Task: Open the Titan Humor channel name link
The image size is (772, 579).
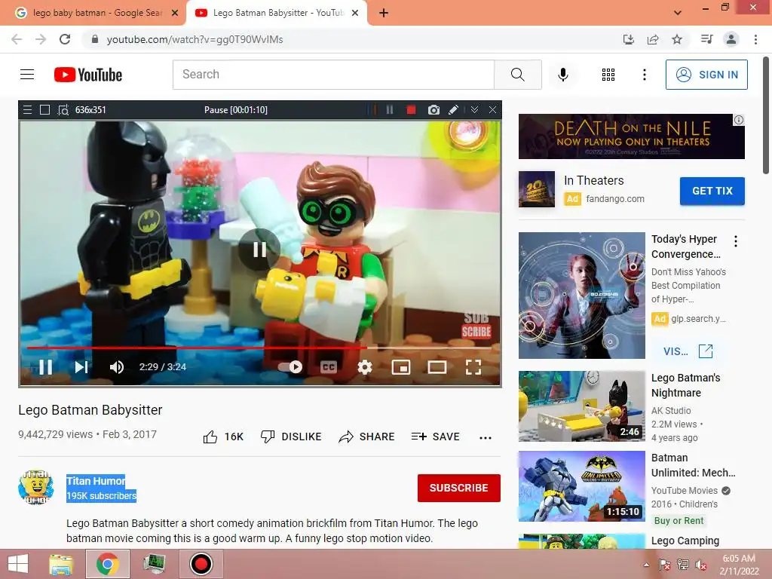Action: pos(96,481)
